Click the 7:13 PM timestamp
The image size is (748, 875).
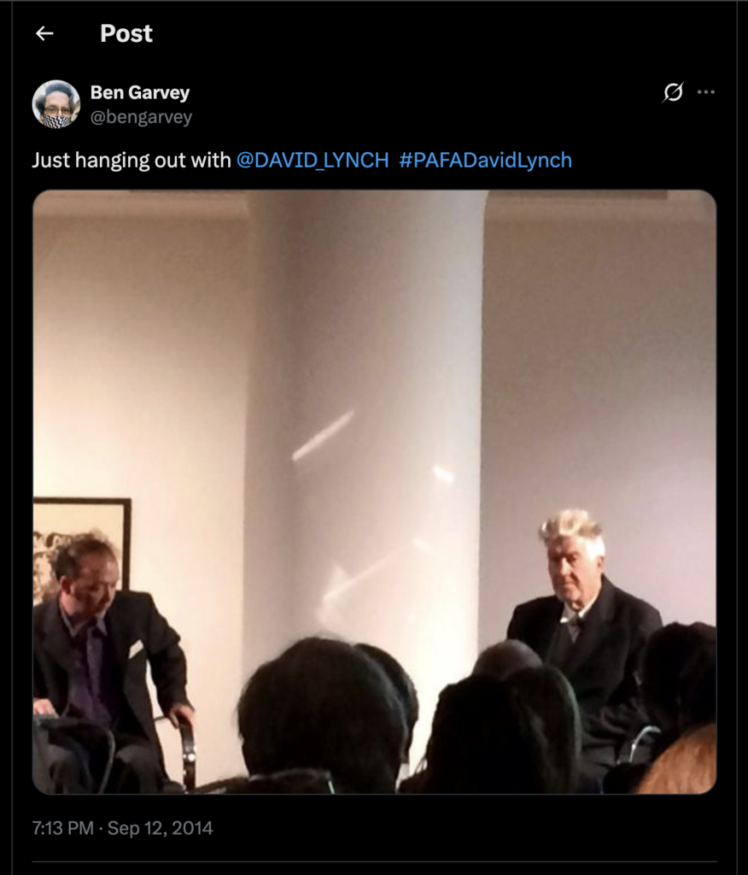(x=62, y=827)
